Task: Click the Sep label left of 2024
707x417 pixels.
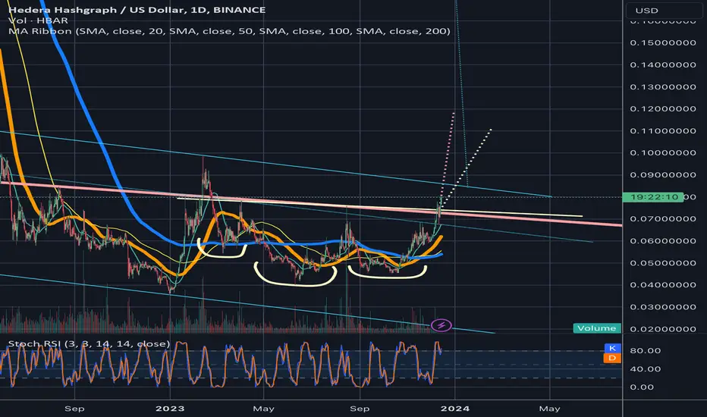Action: tap(360, 409)
